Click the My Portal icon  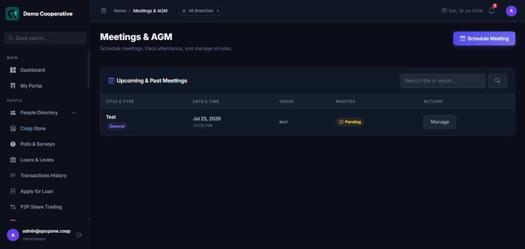(13, 86)
